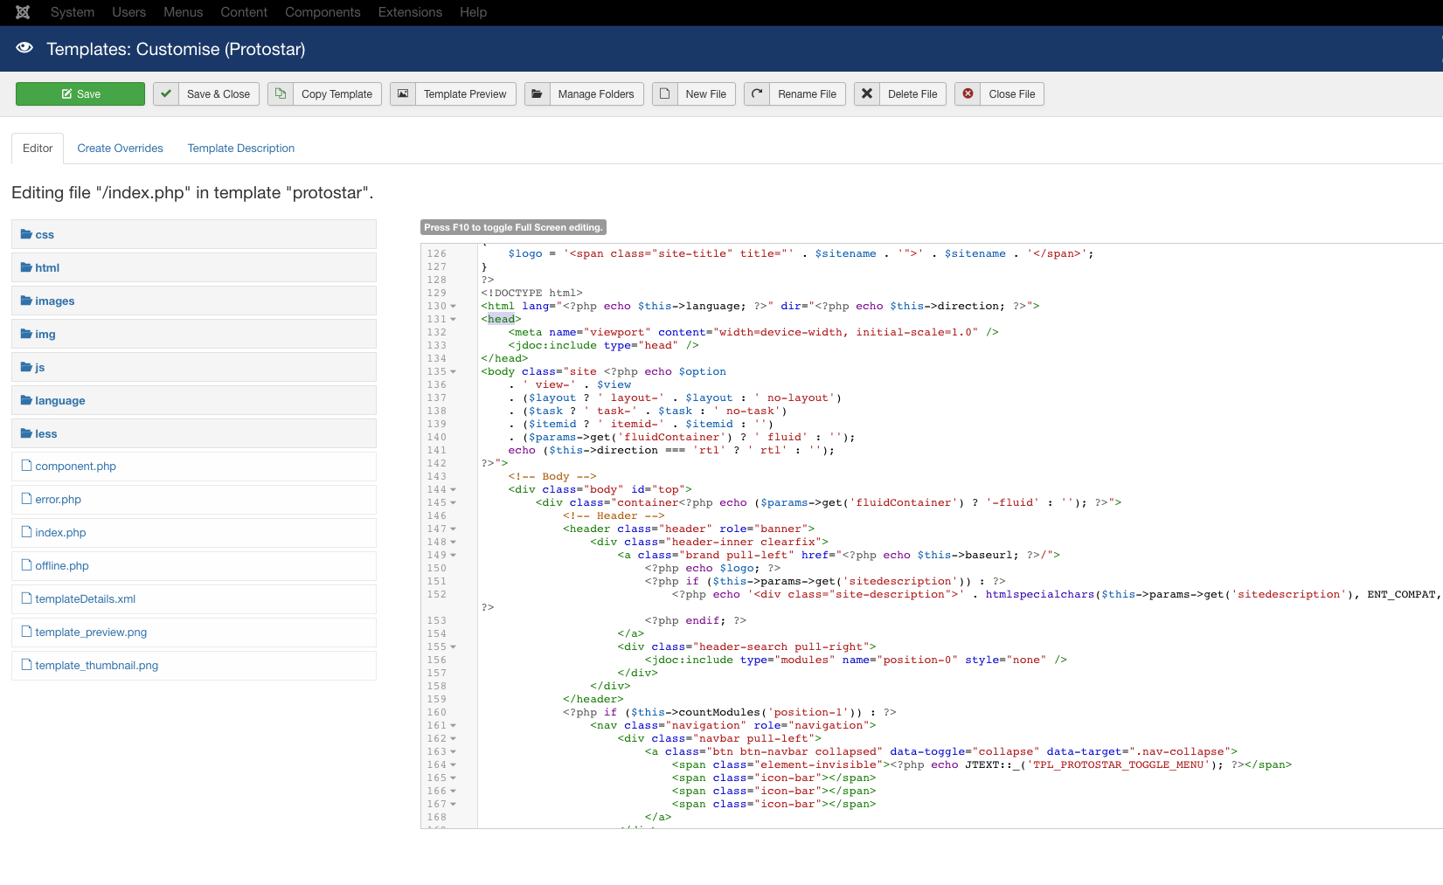Collapse code fold at line 147

pyautogui.click(x=454, y=529)
